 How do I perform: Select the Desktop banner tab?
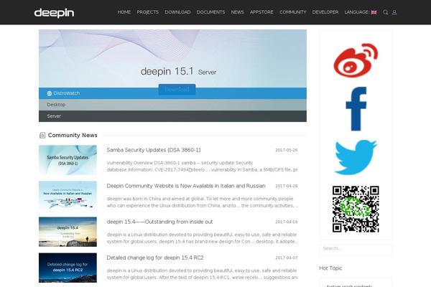[172, 105]
